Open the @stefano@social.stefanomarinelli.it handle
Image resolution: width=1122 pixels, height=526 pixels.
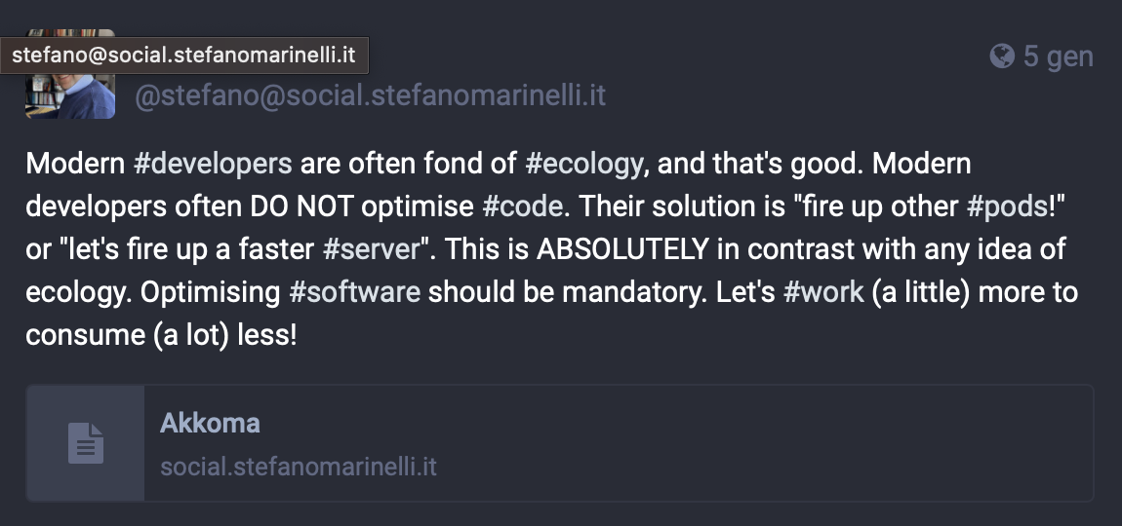[x=370, y=95]
